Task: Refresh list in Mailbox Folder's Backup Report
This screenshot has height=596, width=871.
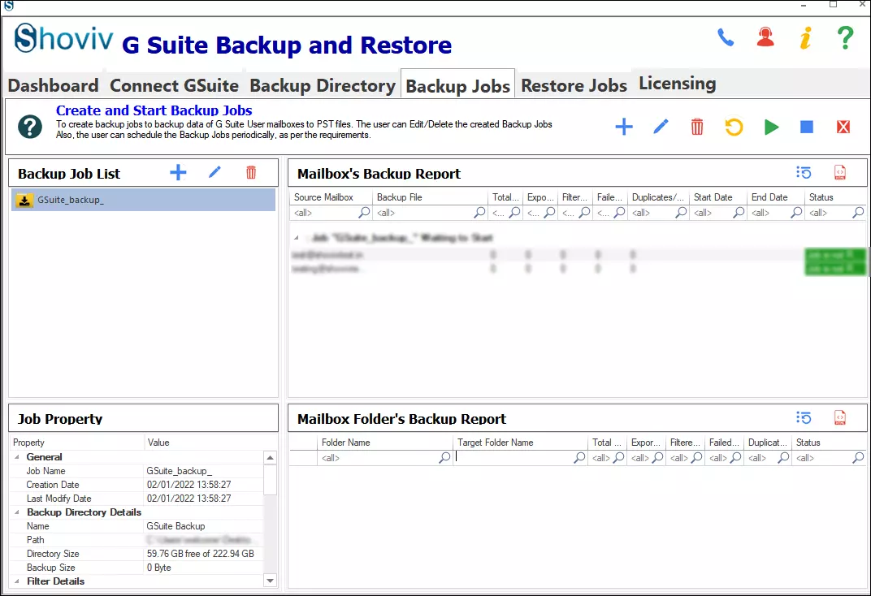Action: pyautogui.click(x=804, y=417)
